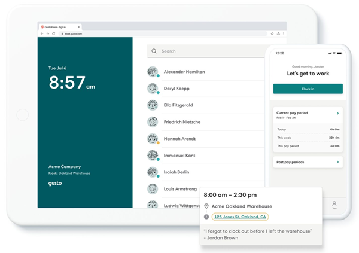Expand Past pay periods chevron

[x=337, y=162]
